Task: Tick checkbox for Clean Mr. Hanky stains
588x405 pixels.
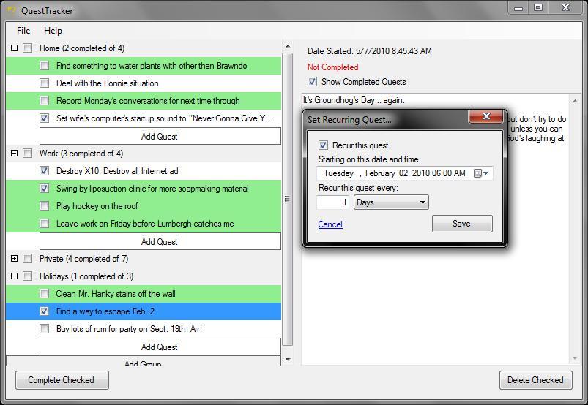Action: 44,293
